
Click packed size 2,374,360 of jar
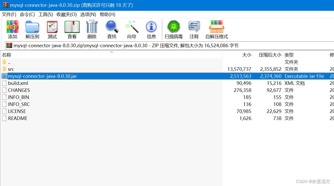271,76
